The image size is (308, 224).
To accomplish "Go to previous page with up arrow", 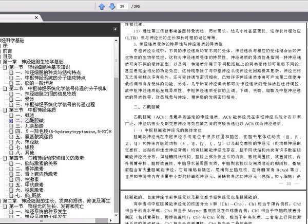I will [x=102, y=7].
